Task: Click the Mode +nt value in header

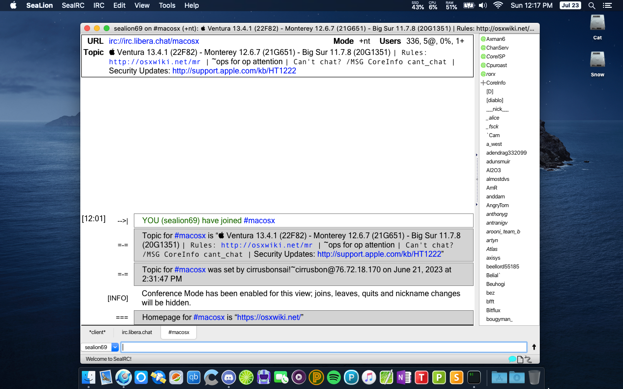Action: coord(365,41)
